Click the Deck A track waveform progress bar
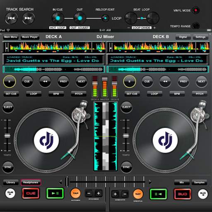This screenshot has width=212, height=212. tap(53, 70)
